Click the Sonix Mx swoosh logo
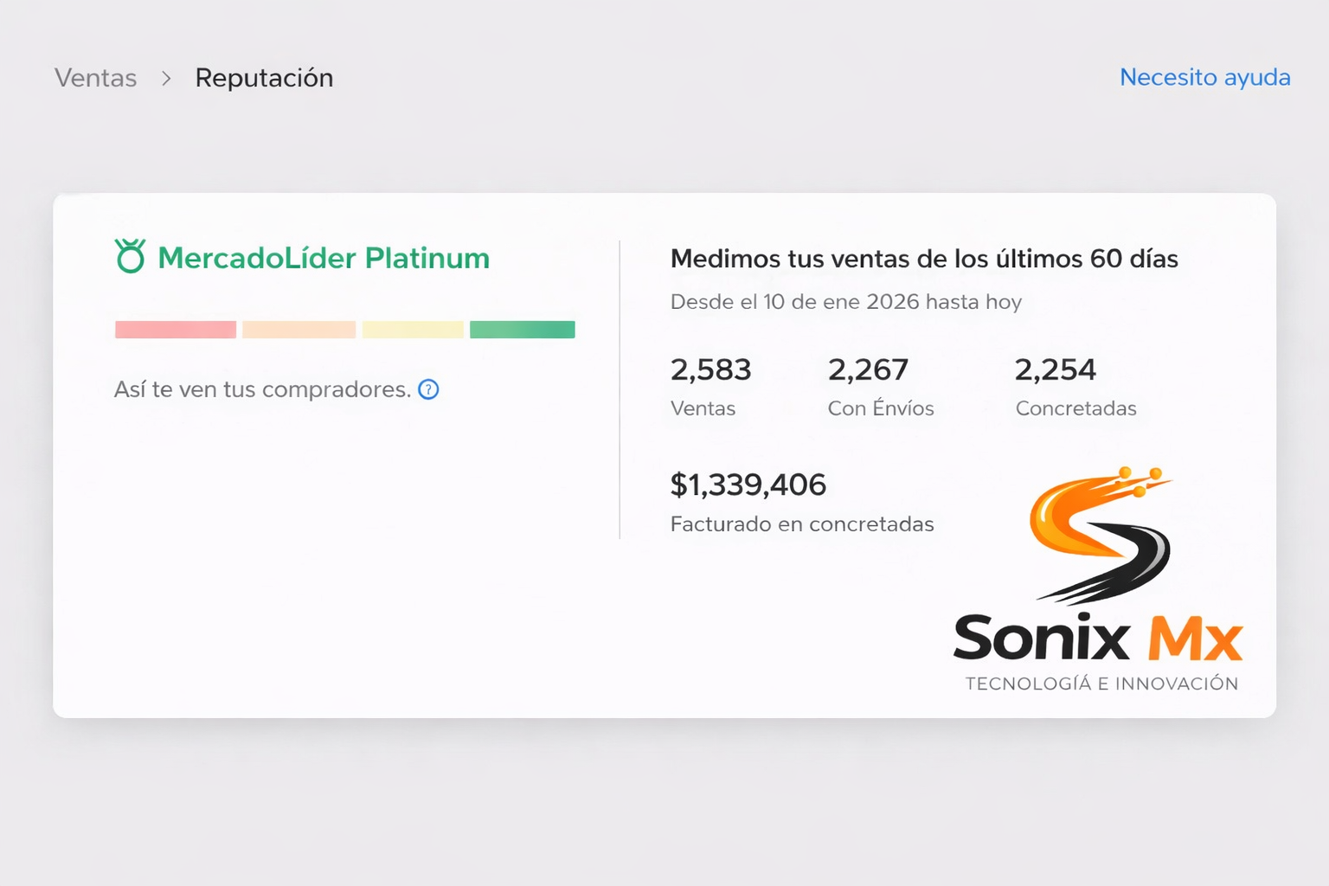 [x=1099, y=533]
